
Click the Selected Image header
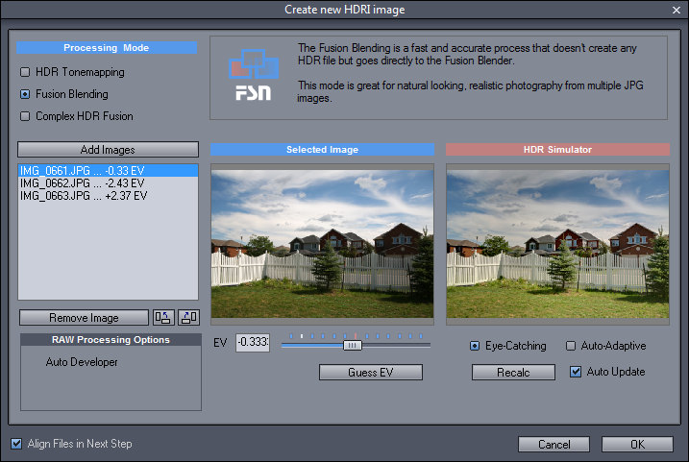[322, 149]
